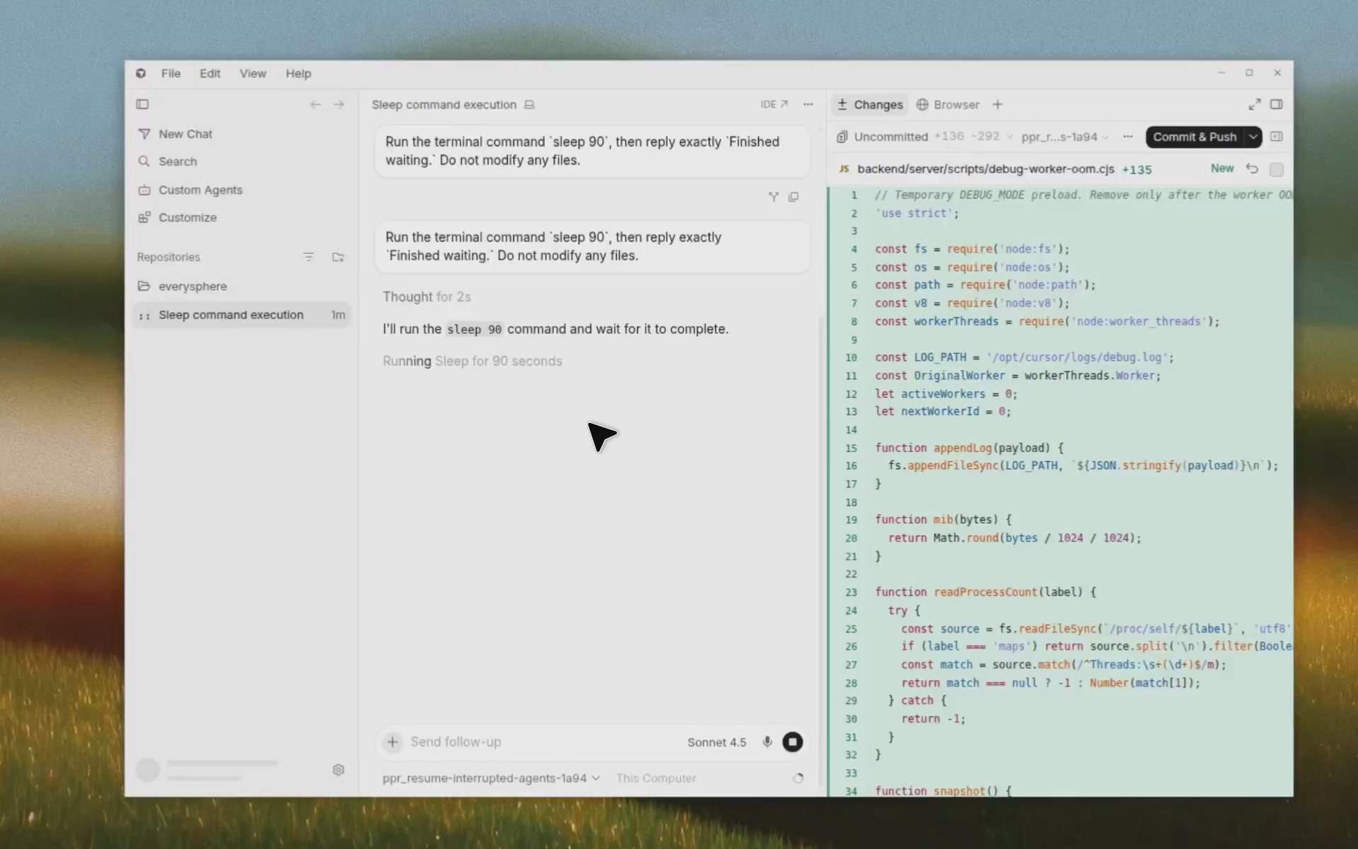The image size is (1358, 849).
Task: Expand Running Sleep for 90 seconds step
Action: (x=472, y=361)
